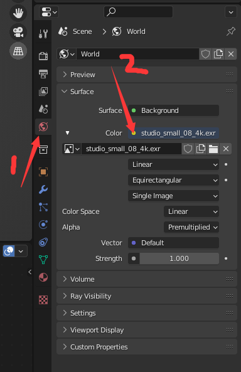Viewport: 241px width, 372px height.
Task: Open the Texture checkerboard tab
Action: tap(43, 300)
